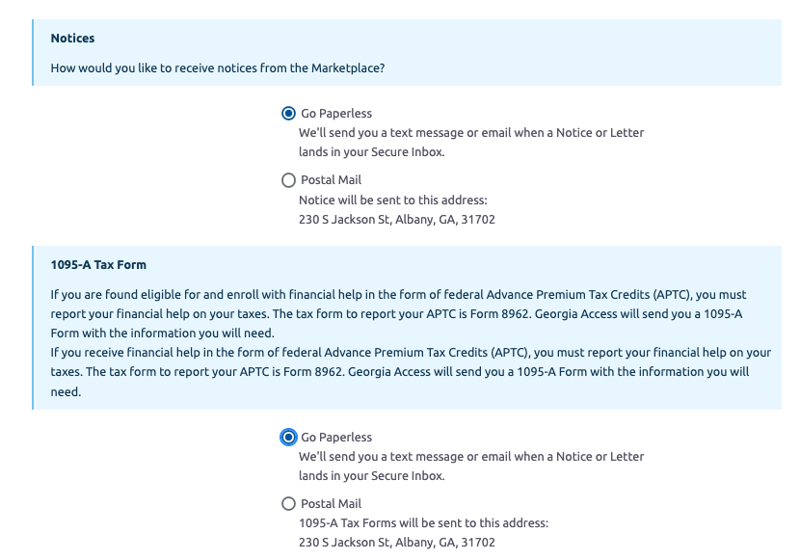Click the Go Paperless label under Notices
This screenshot has width=800, height=560.
(336, 113)
